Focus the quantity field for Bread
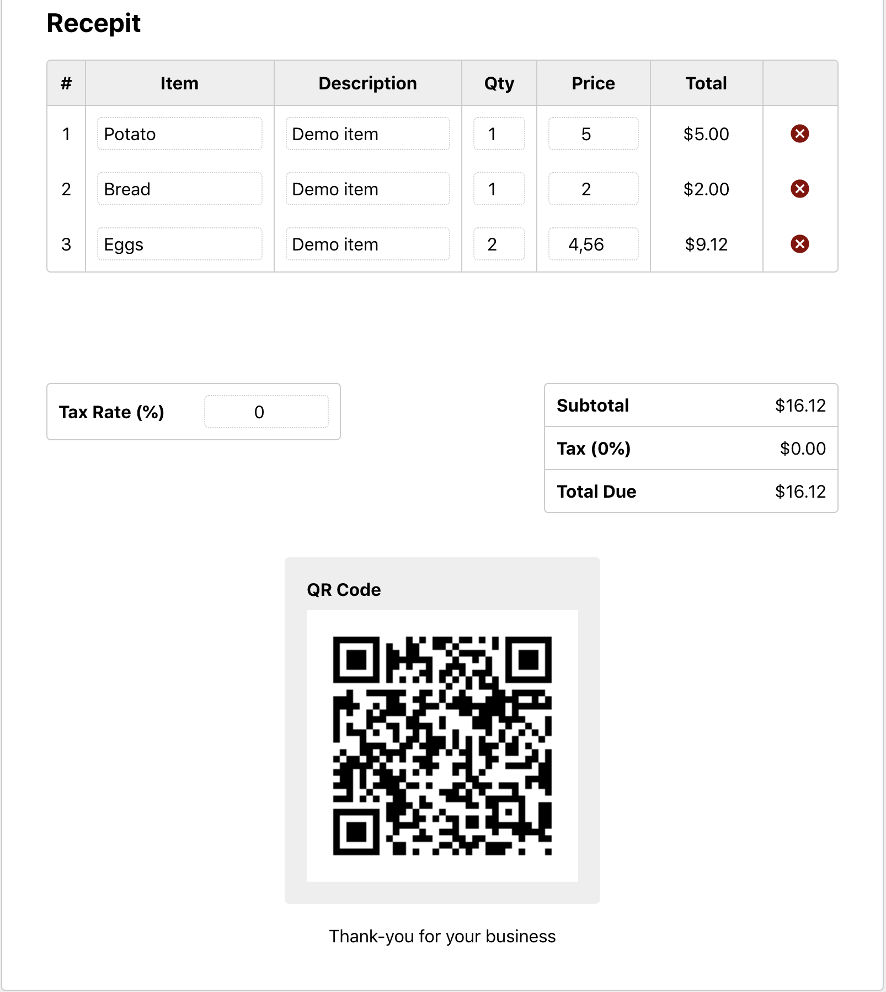886x992 pixels. click(499, 189)
